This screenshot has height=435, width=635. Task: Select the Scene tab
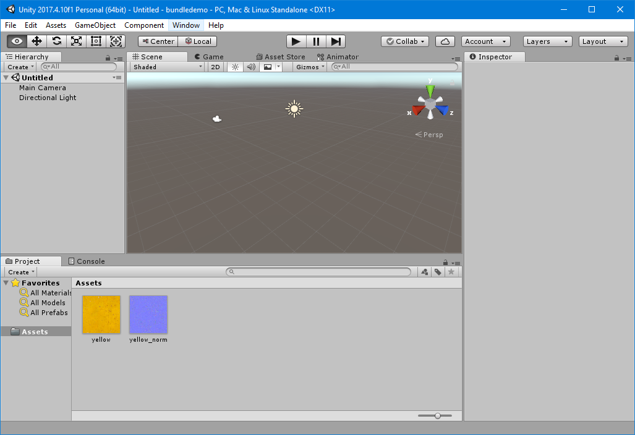coord(157,57)
